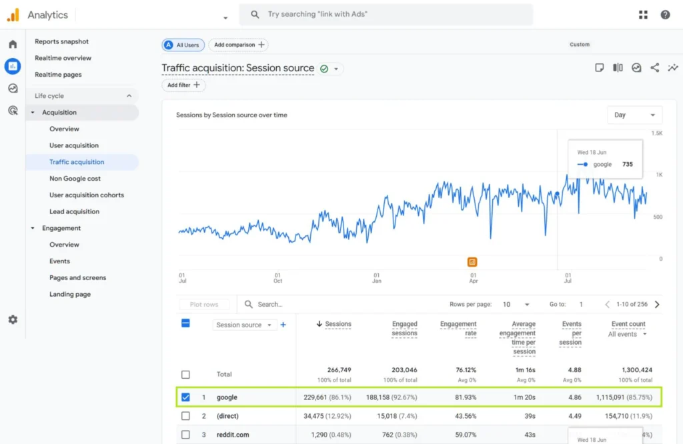Image resolution: width=683 pixels, height=444 pixels.
Task: Select Traffic acquisition report
Action: [x=77, y=162]
